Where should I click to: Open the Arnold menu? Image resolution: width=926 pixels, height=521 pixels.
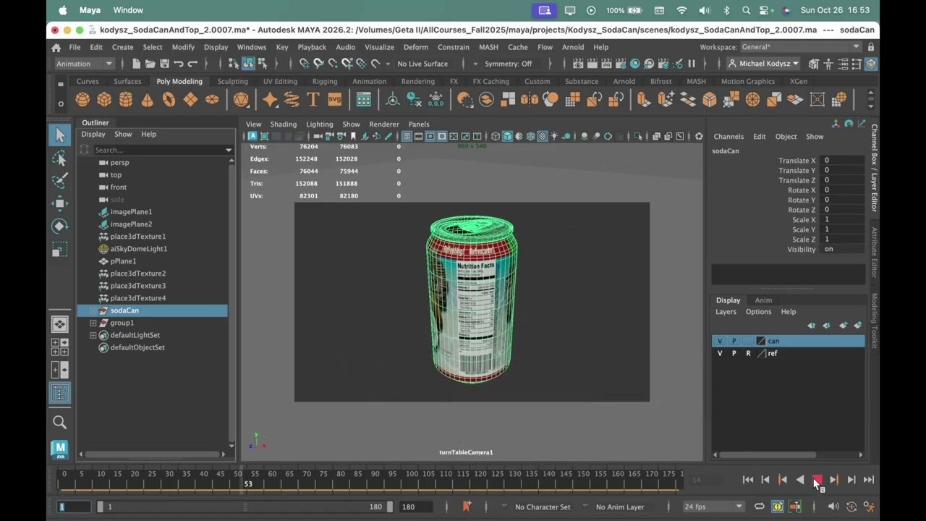(573, 47)
